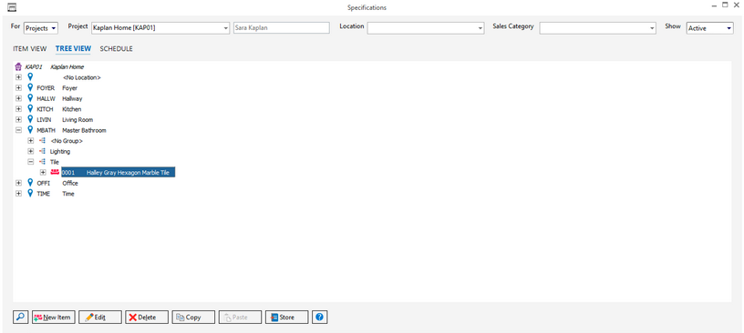Viewport: 744px width, 333px height.
Task: Click the Tile group icon
Action: click(x=42, y=162)
